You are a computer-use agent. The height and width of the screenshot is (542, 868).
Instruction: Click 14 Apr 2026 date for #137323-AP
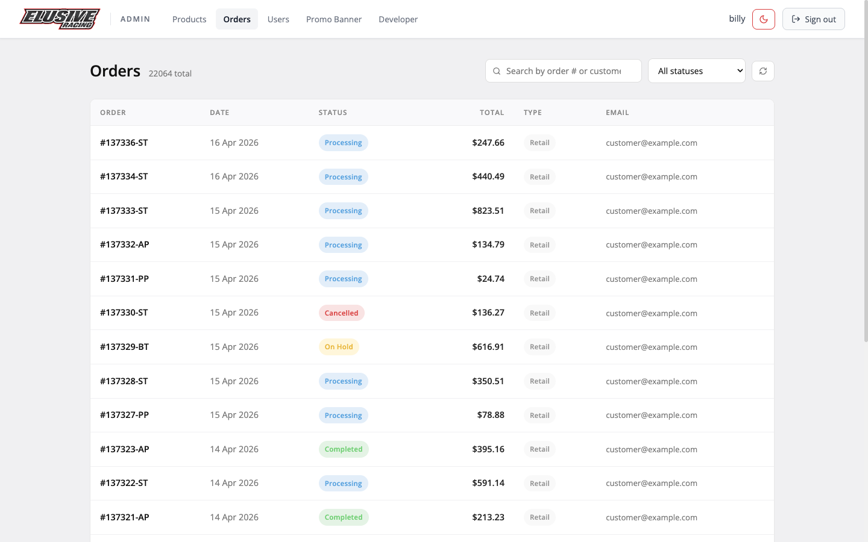(234, 449)
